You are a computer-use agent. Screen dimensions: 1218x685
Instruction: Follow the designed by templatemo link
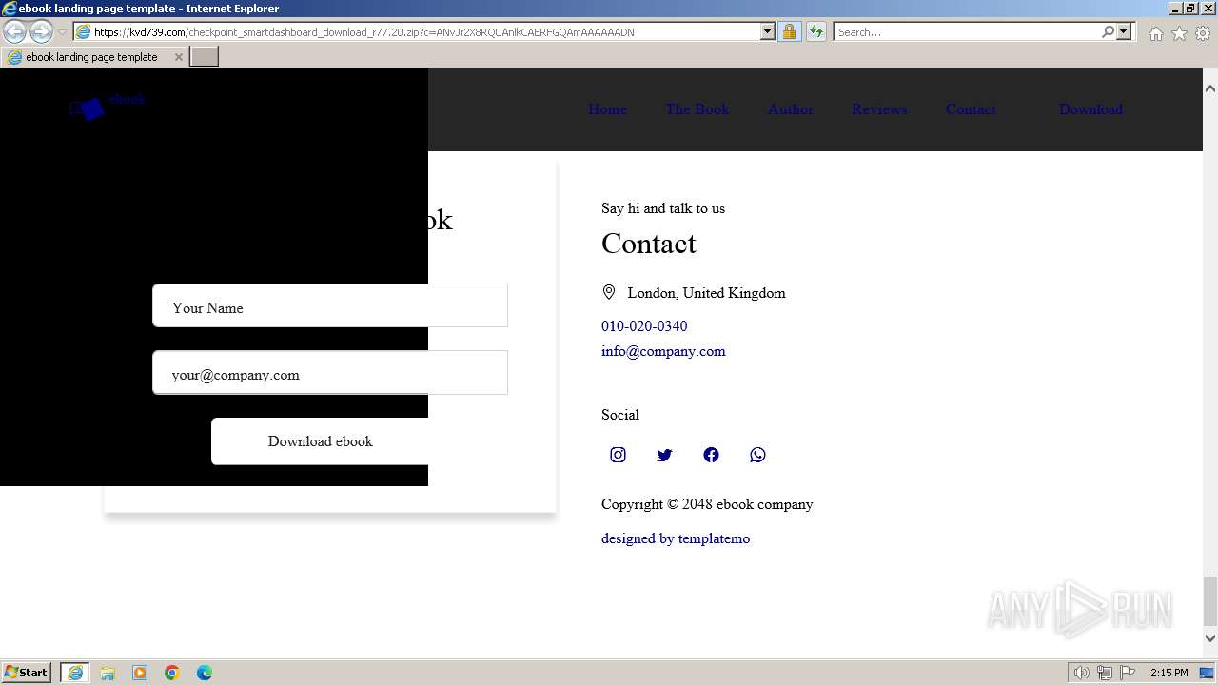pyautogui.click(x=676, y=538)
